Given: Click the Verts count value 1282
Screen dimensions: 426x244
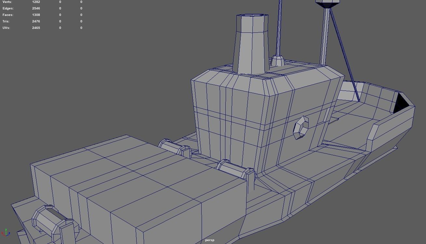Looking at the screenshot, I should (x=36, y=2).
